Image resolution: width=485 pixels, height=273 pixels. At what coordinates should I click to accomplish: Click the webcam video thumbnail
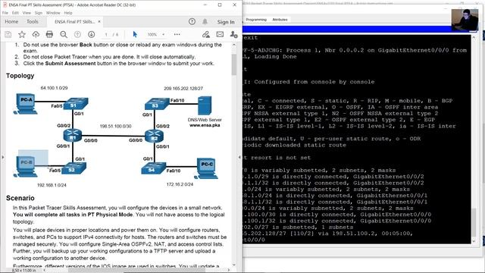click(465, 20)
